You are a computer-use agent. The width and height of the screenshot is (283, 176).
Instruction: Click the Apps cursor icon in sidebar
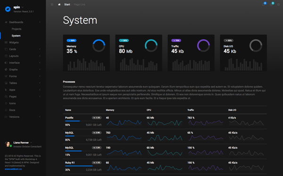pos(6,90)
